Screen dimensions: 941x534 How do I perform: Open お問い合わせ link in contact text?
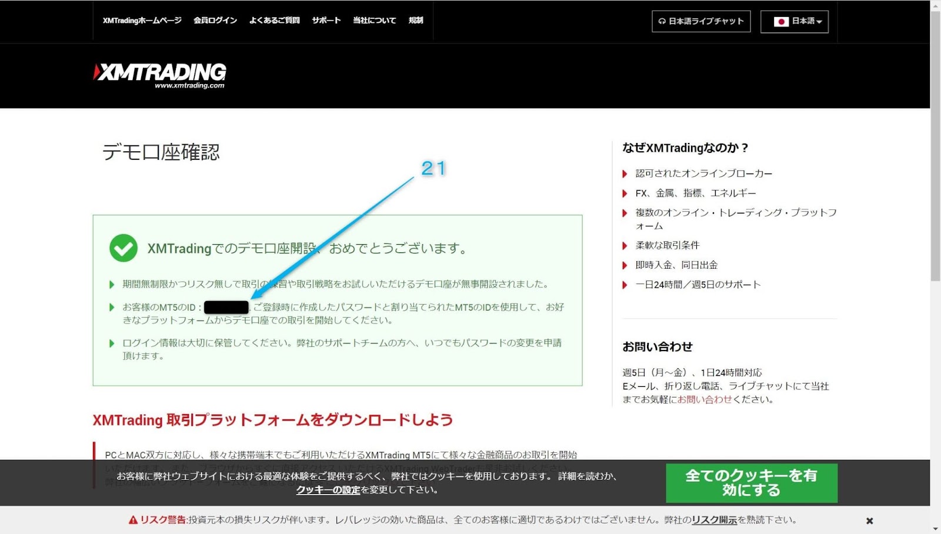[x=705, y=399]
